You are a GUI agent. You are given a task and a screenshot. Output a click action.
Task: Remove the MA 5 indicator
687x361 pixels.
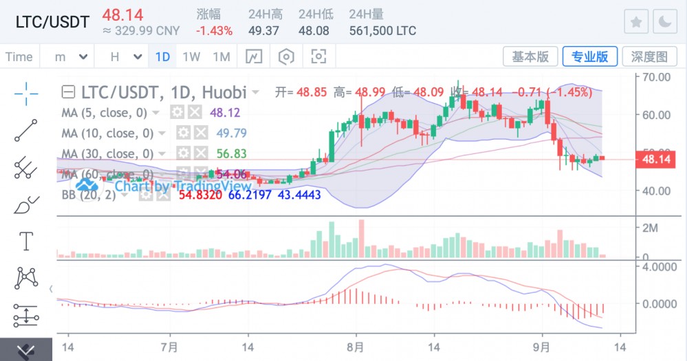pyautogui.click(x=195, y=113)
